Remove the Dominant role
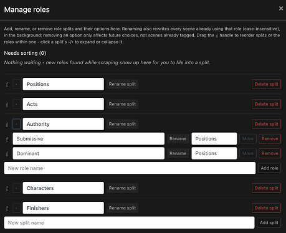This screenshot has width=286, height=233. point(270,153)
